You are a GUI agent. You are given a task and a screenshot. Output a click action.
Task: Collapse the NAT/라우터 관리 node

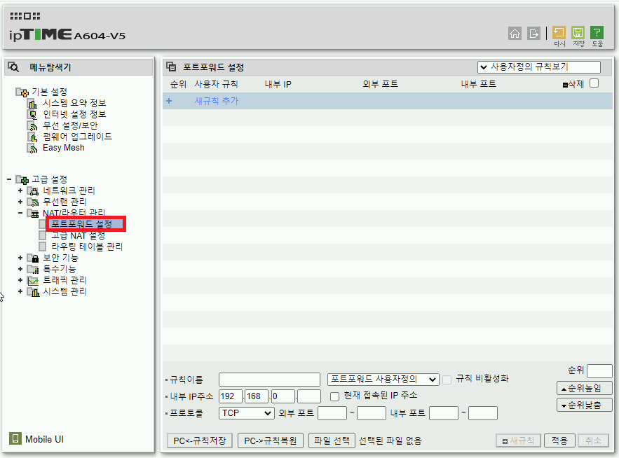[x=20, y=213]
